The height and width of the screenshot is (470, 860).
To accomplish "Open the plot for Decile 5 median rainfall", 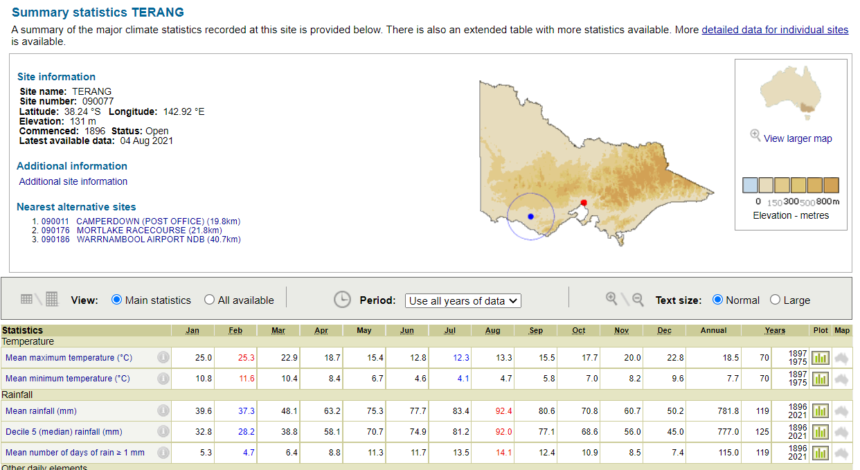I will click(820, 432).
